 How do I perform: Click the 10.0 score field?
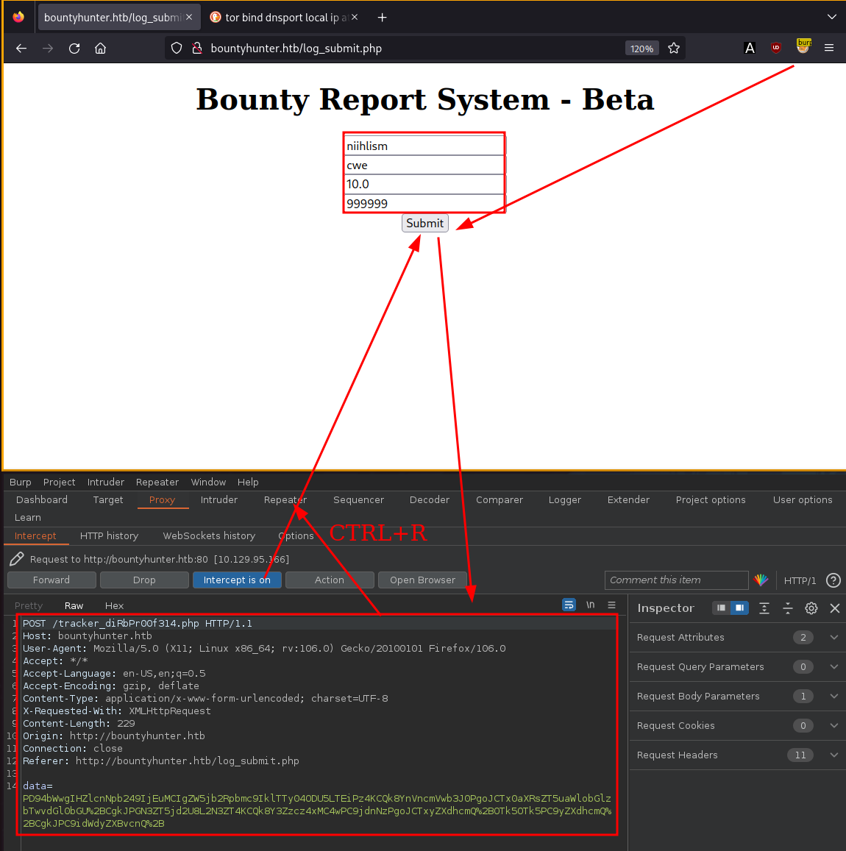pyautogui.click(x=424, y=184)
